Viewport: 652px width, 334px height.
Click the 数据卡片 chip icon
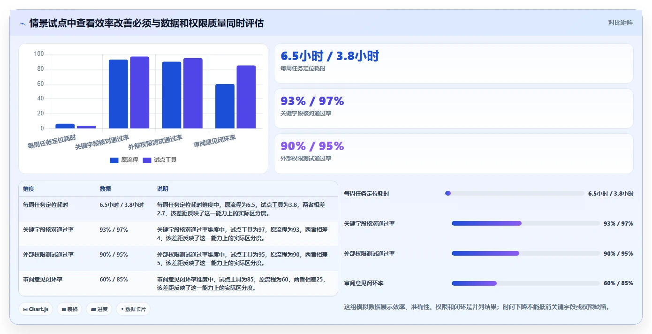coord(122,310)
